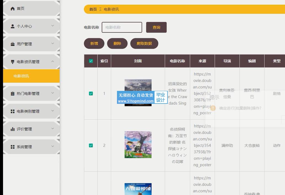Viewport: 285px width, 195px height.
Task: Click the 首页 breadcrumb link
Action: point(93,9)
